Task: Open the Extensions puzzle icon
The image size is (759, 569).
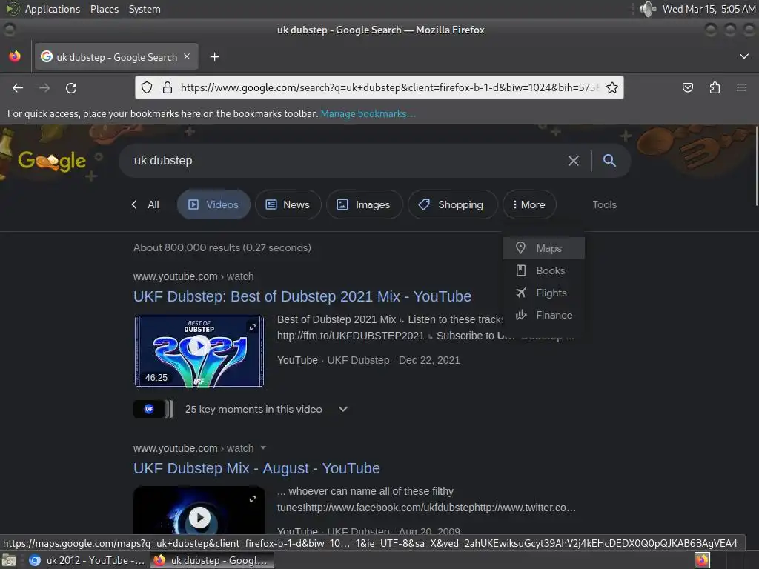Action: (x=715, y=87)
